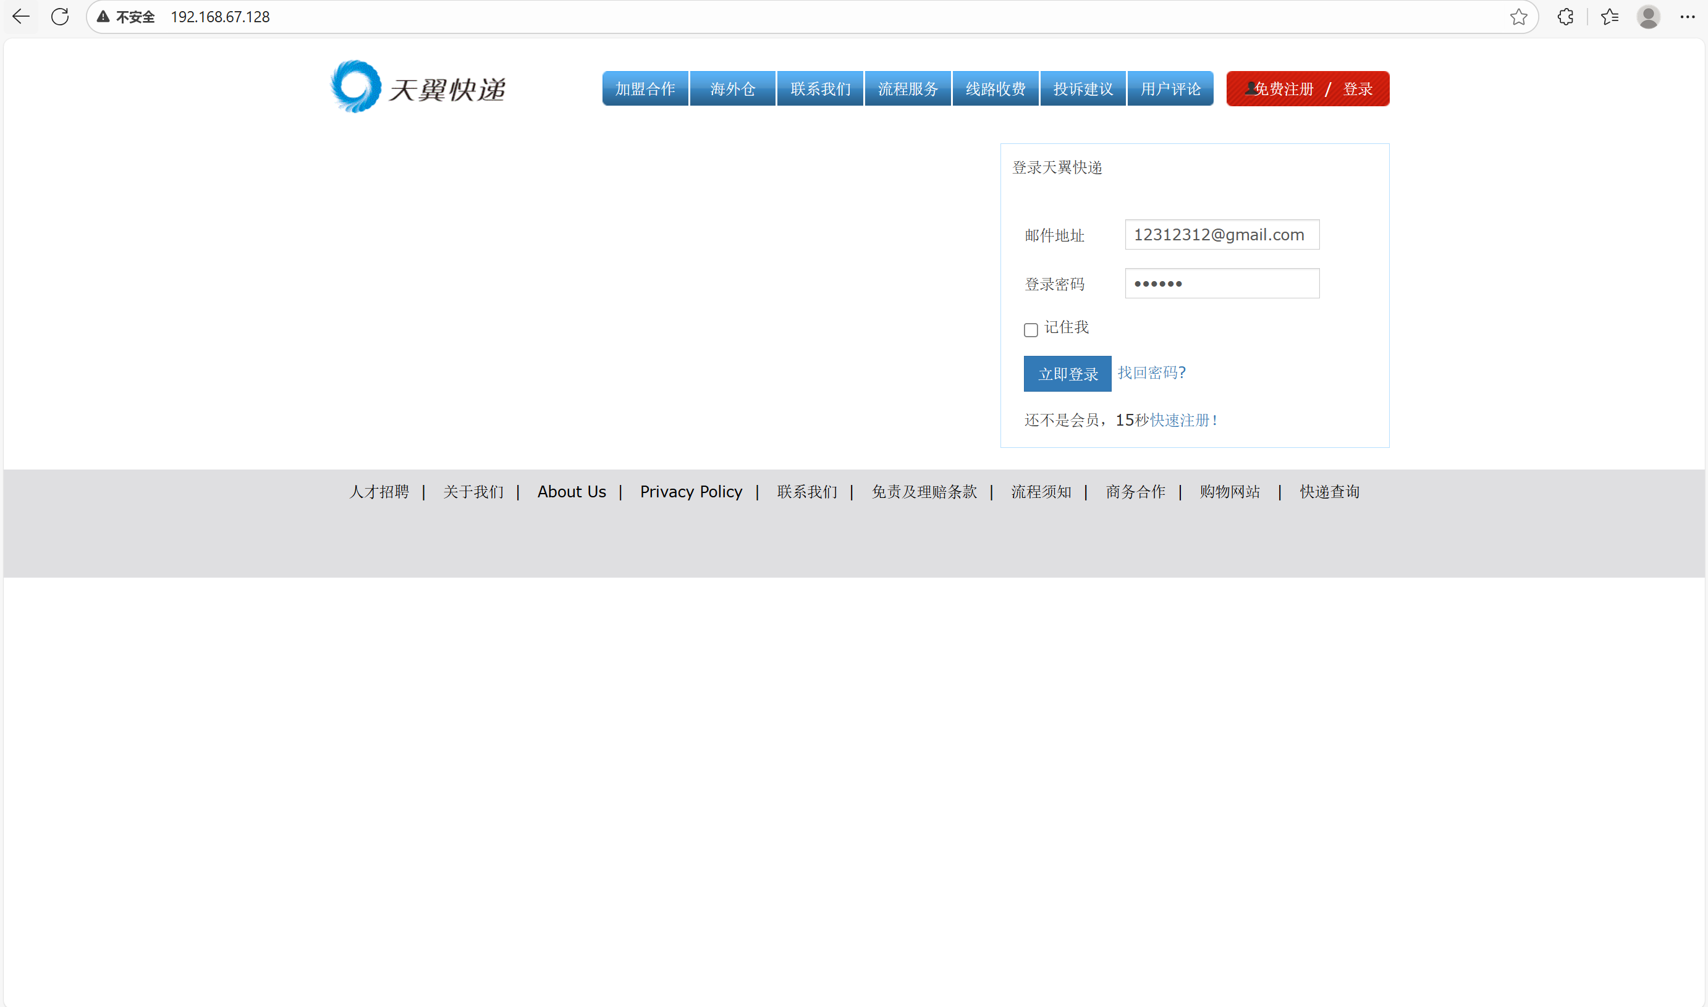This screenshot has height=1007, width=1708.
Task: Open the browser extensions puzzle icon
Action: [x=1565, y=16]
